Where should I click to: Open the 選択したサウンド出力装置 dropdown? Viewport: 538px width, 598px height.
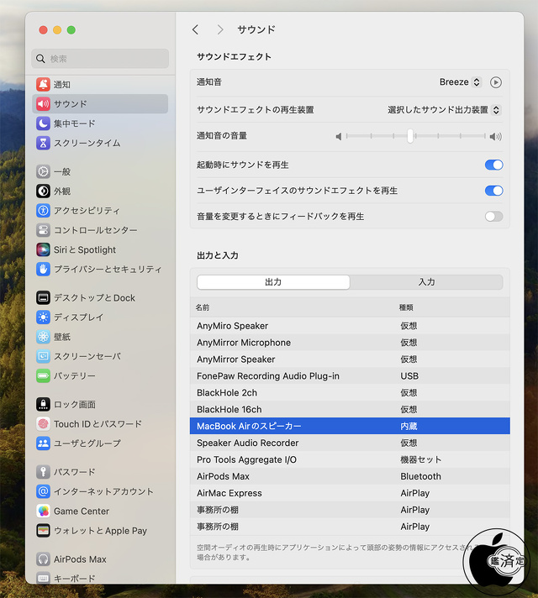pos(444,110)
